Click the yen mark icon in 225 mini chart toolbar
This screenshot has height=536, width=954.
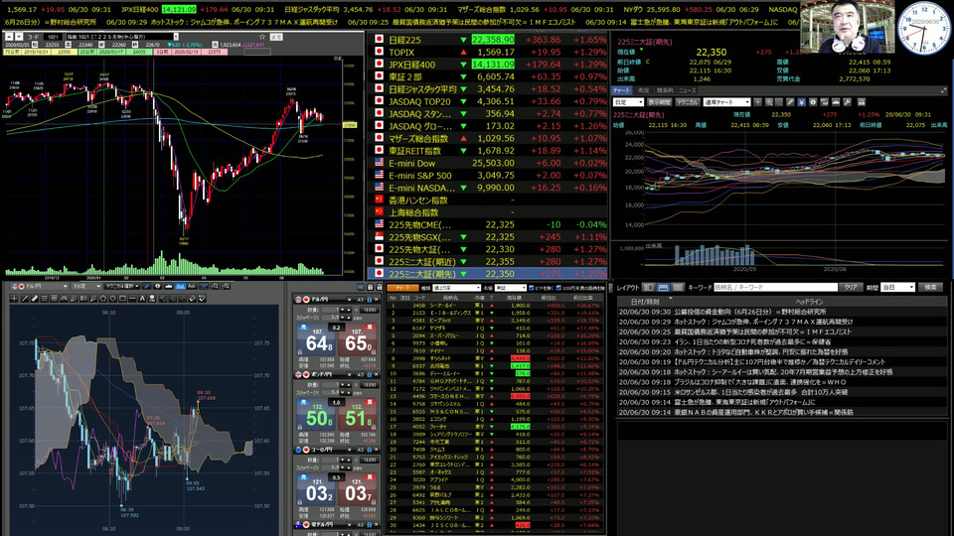[x=801, y=102]
